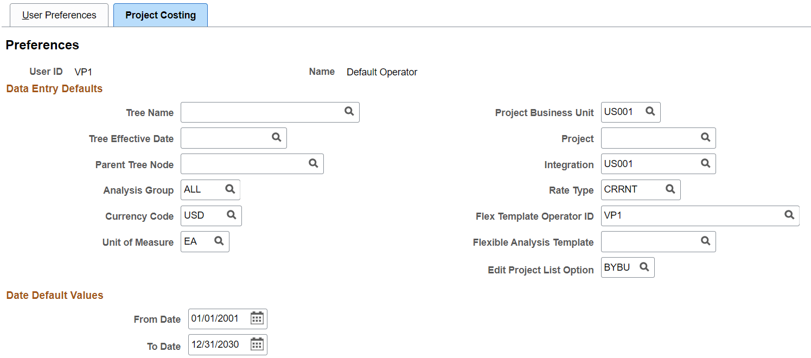Viewport: 811px width, 358px height.
Task: Open the Unit of Measure lookup prompt
Action: [218, 241]
